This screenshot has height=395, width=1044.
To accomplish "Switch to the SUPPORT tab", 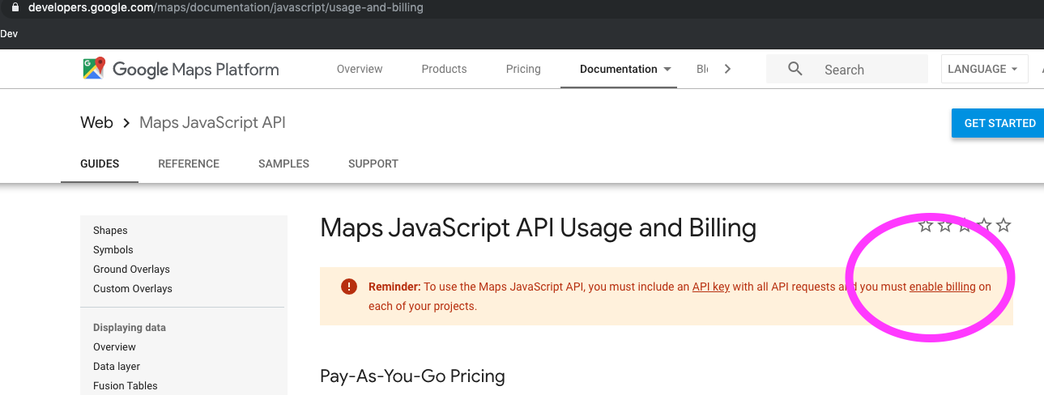I will (x=373, y=164).
